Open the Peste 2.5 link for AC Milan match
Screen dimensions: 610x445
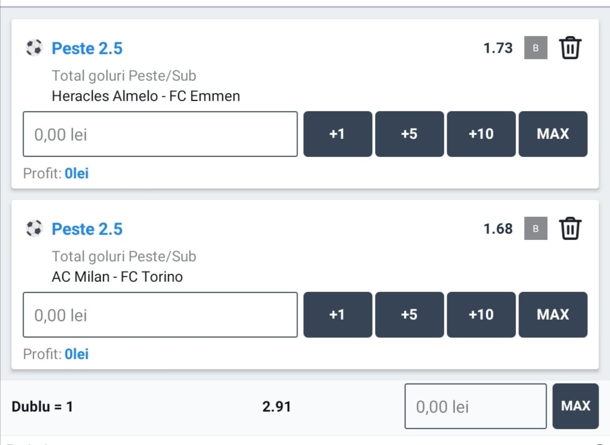click(x=87, y=229)
